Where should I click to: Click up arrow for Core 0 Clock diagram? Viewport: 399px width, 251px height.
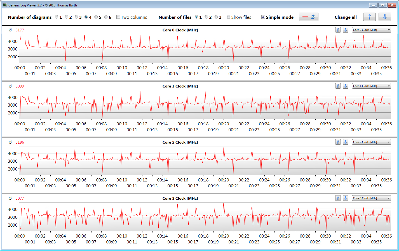coord(338,30)
